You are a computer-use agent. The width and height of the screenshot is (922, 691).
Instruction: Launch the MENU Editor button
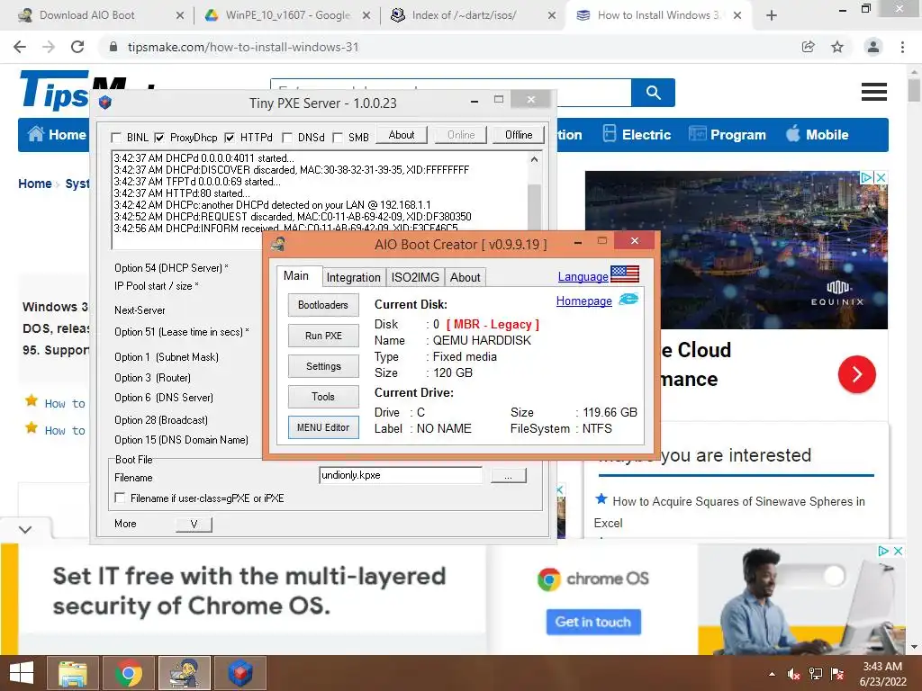[323, 427]
